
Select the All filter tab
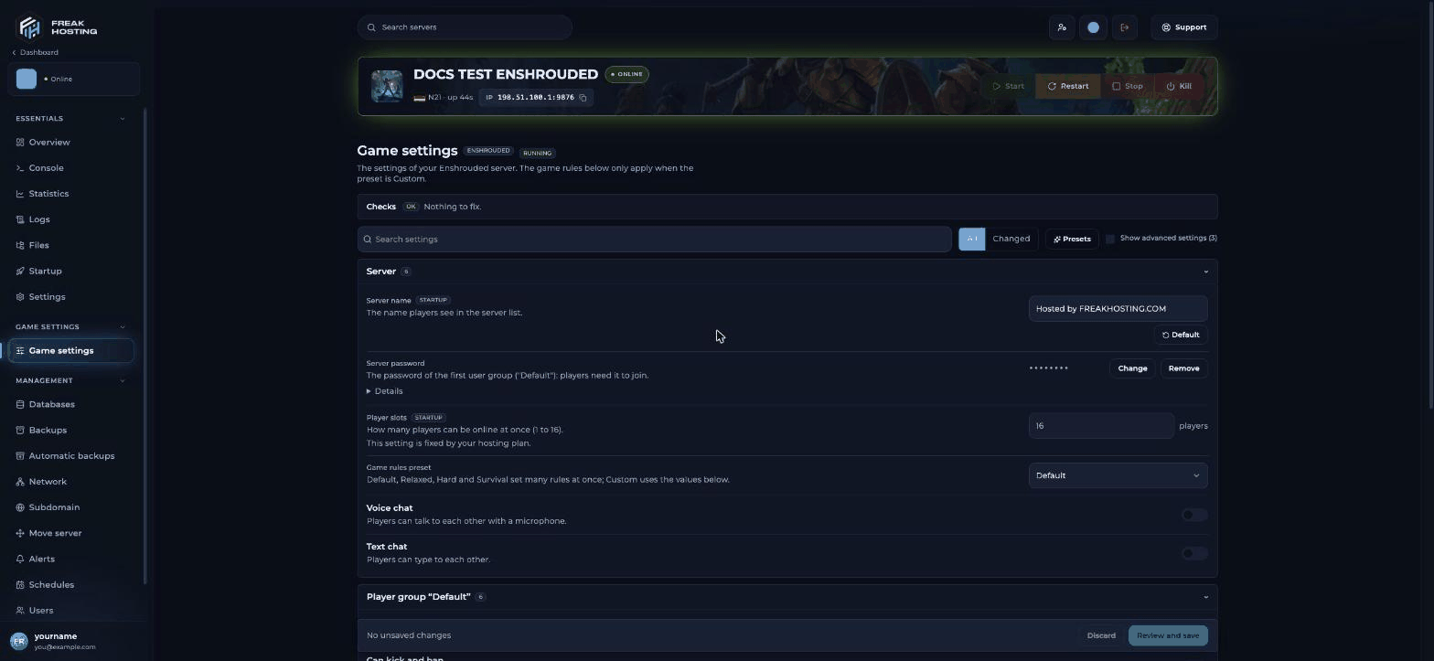pyautogui.click(x=972, y=239)
